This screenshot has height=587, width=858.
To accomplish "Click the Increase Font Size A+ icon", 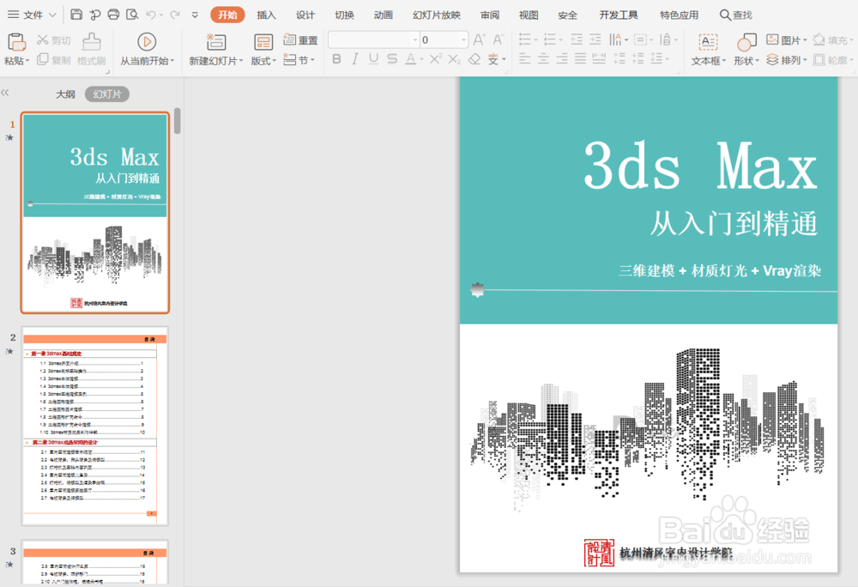I will coord(479,39).
